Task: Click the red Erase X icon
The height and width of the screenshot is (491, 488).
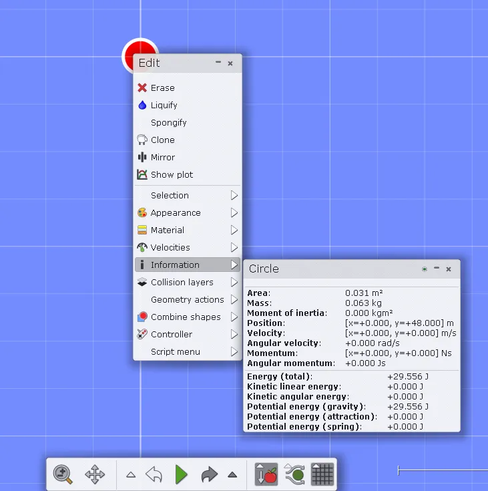Action: (142, 88)
